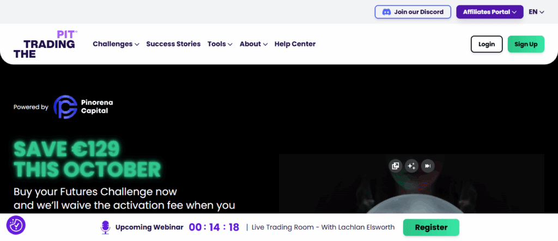Image resolution: width=558 pixels, height=241 pixels.
Task: Open the EN language selector
Action: 536,12
